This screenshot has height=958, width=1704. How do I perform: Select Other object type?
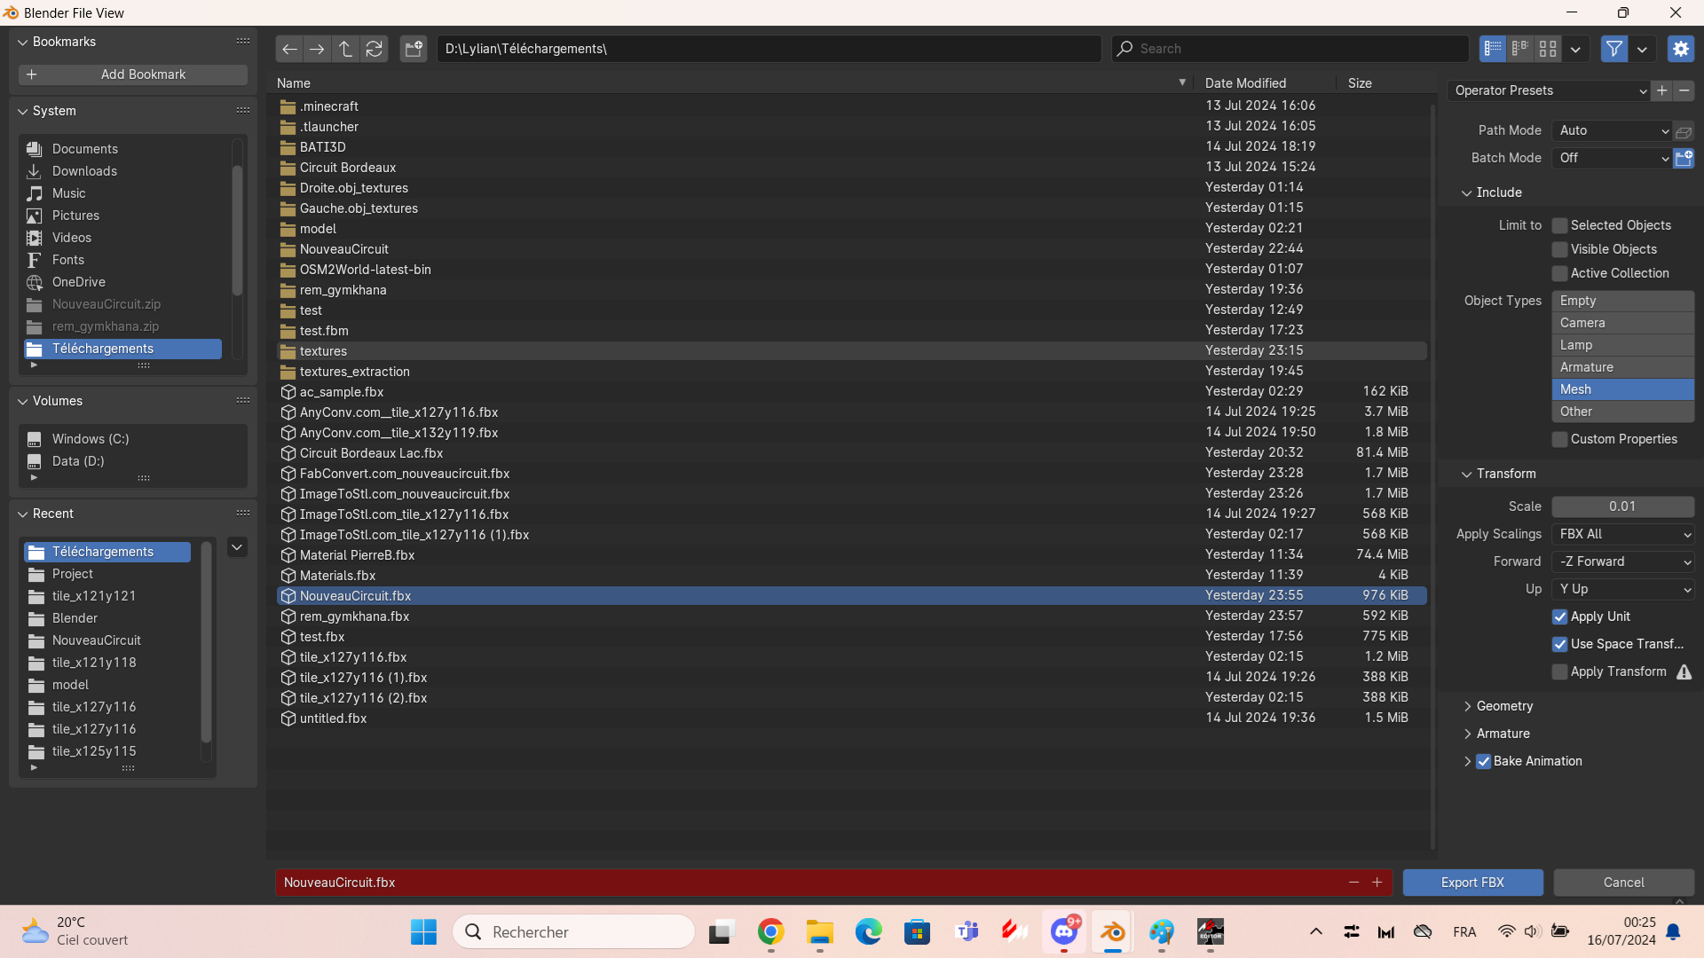(1622, 412)
